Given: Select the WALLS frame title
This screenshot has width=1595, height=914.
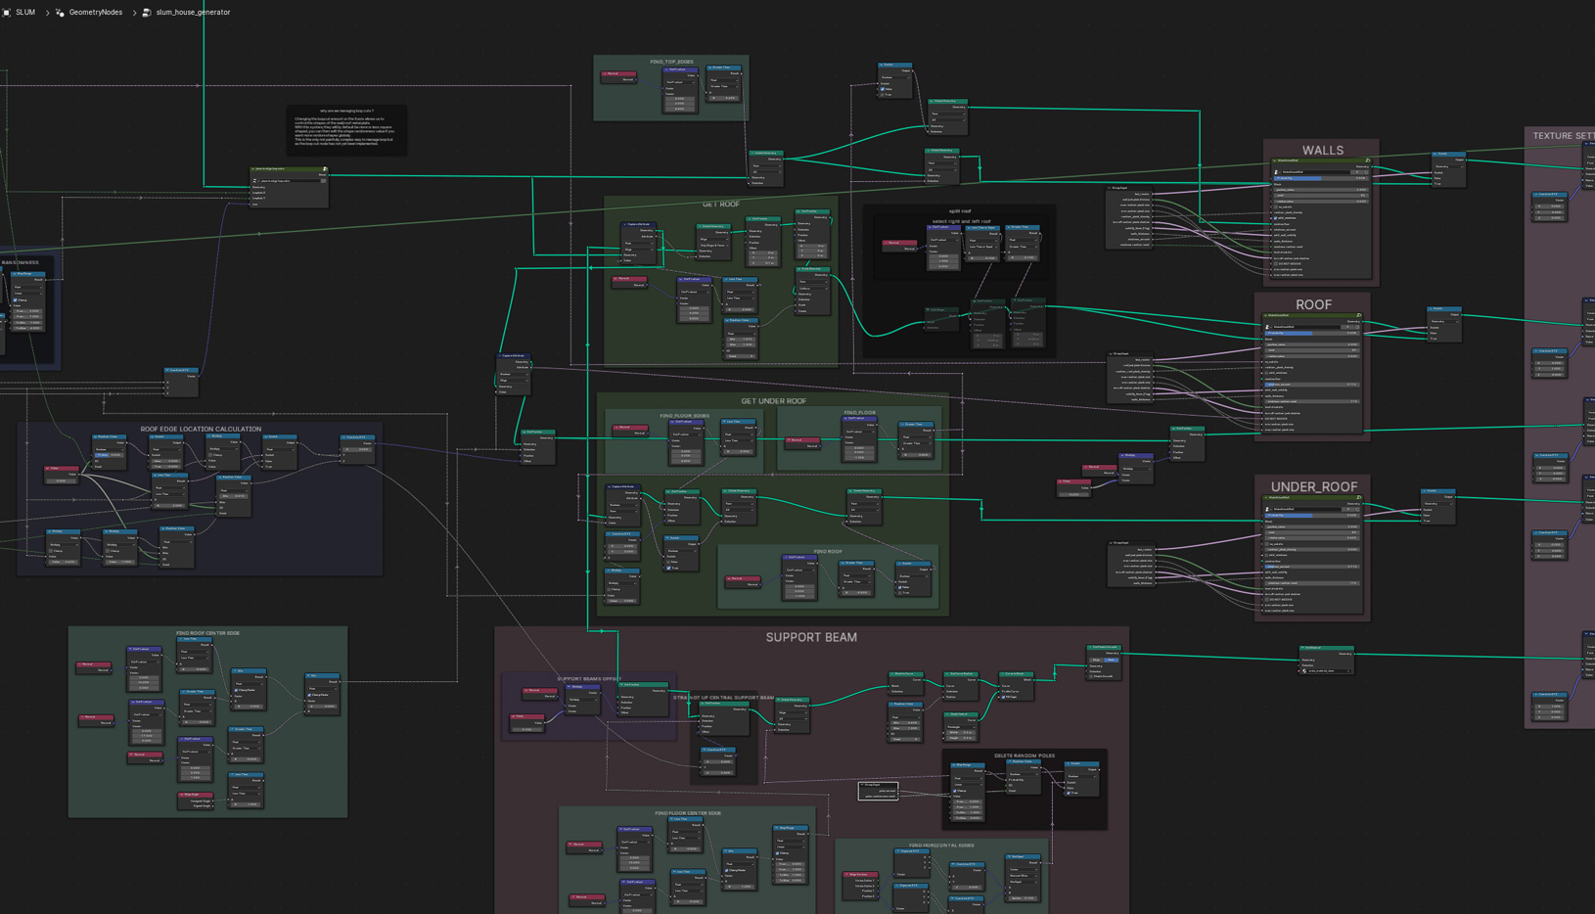Looking at the screenshot, I should click(1323, 150).
